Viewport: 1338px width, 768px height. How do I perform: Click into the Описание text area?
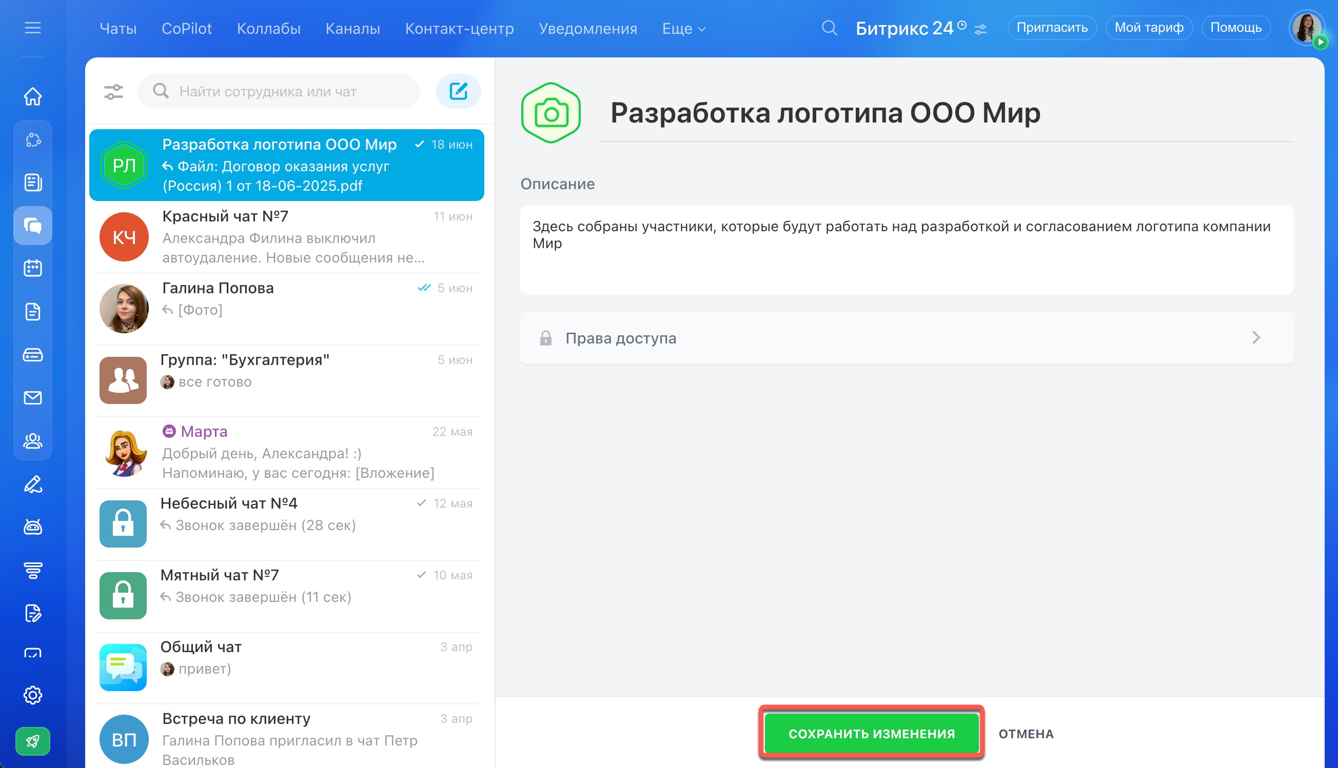tap(906, 250)
